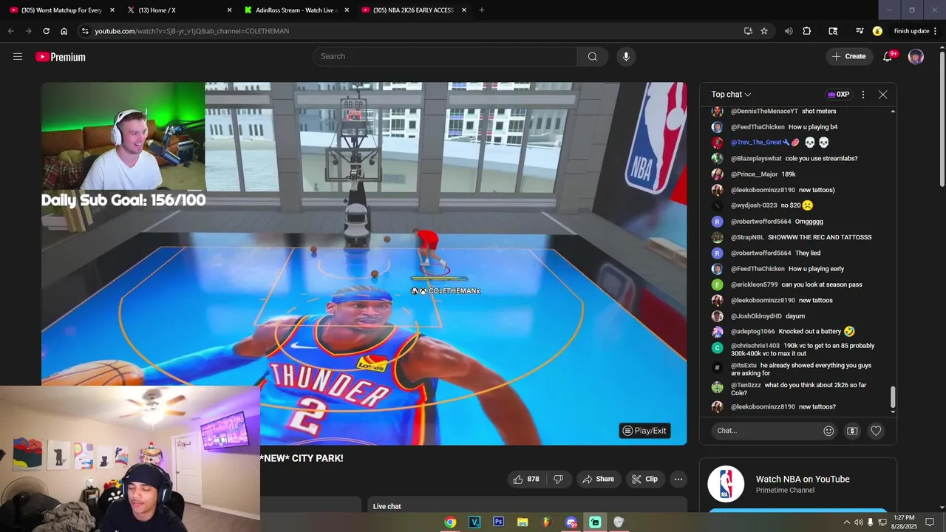
Task: Open the 0XP chat points badge
Action: [839, 95]
